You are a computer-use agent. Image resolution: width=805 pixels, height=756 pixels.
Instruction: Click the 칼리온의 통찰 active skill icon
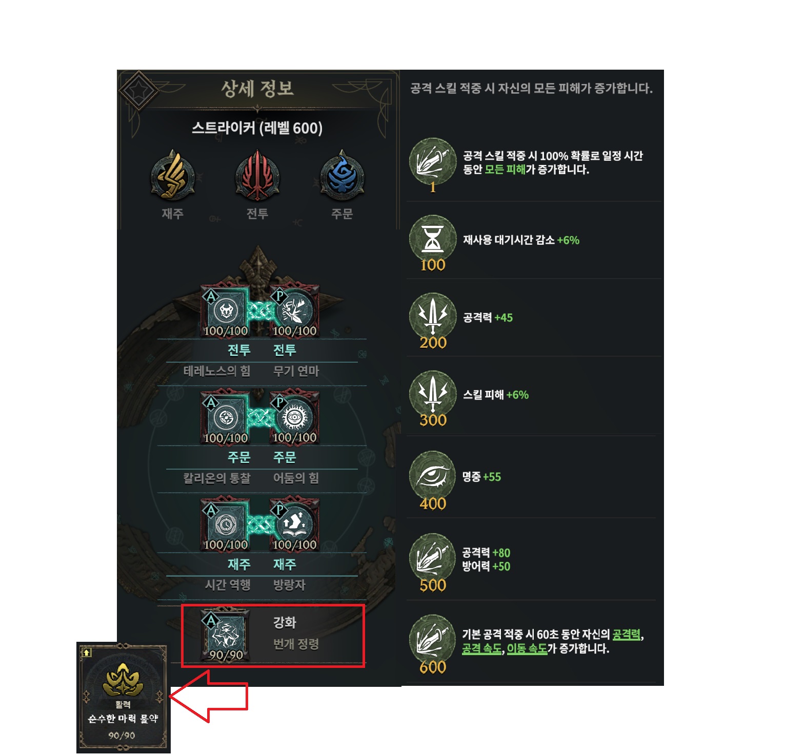226,418
